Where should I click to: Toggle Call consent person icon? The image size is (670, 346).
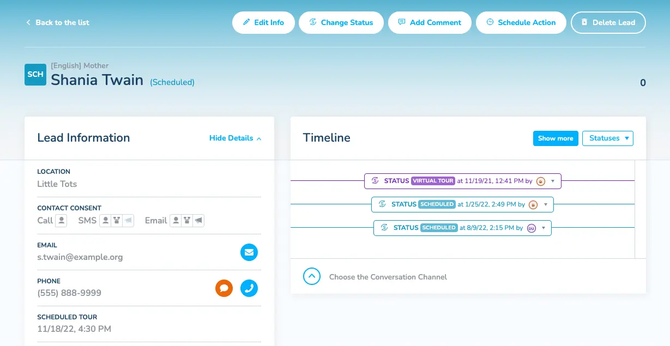(61, 221)
